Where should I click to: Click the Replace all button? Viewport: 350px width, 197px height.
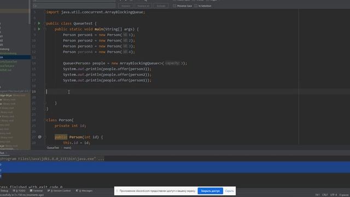click(x=143, y=6)
